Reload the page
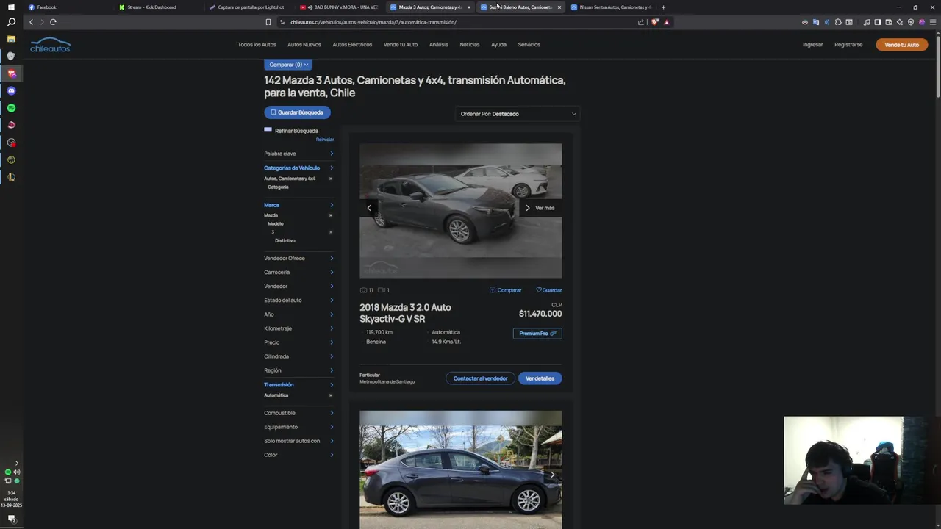941x529 pixels. click(53, 22)
